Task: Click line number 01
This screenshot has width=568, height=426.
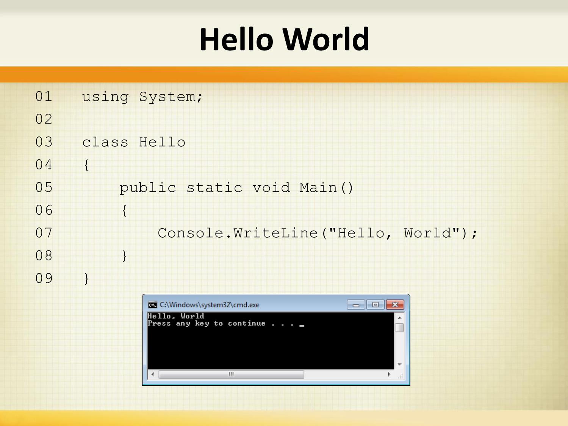Action: point(44,97)
